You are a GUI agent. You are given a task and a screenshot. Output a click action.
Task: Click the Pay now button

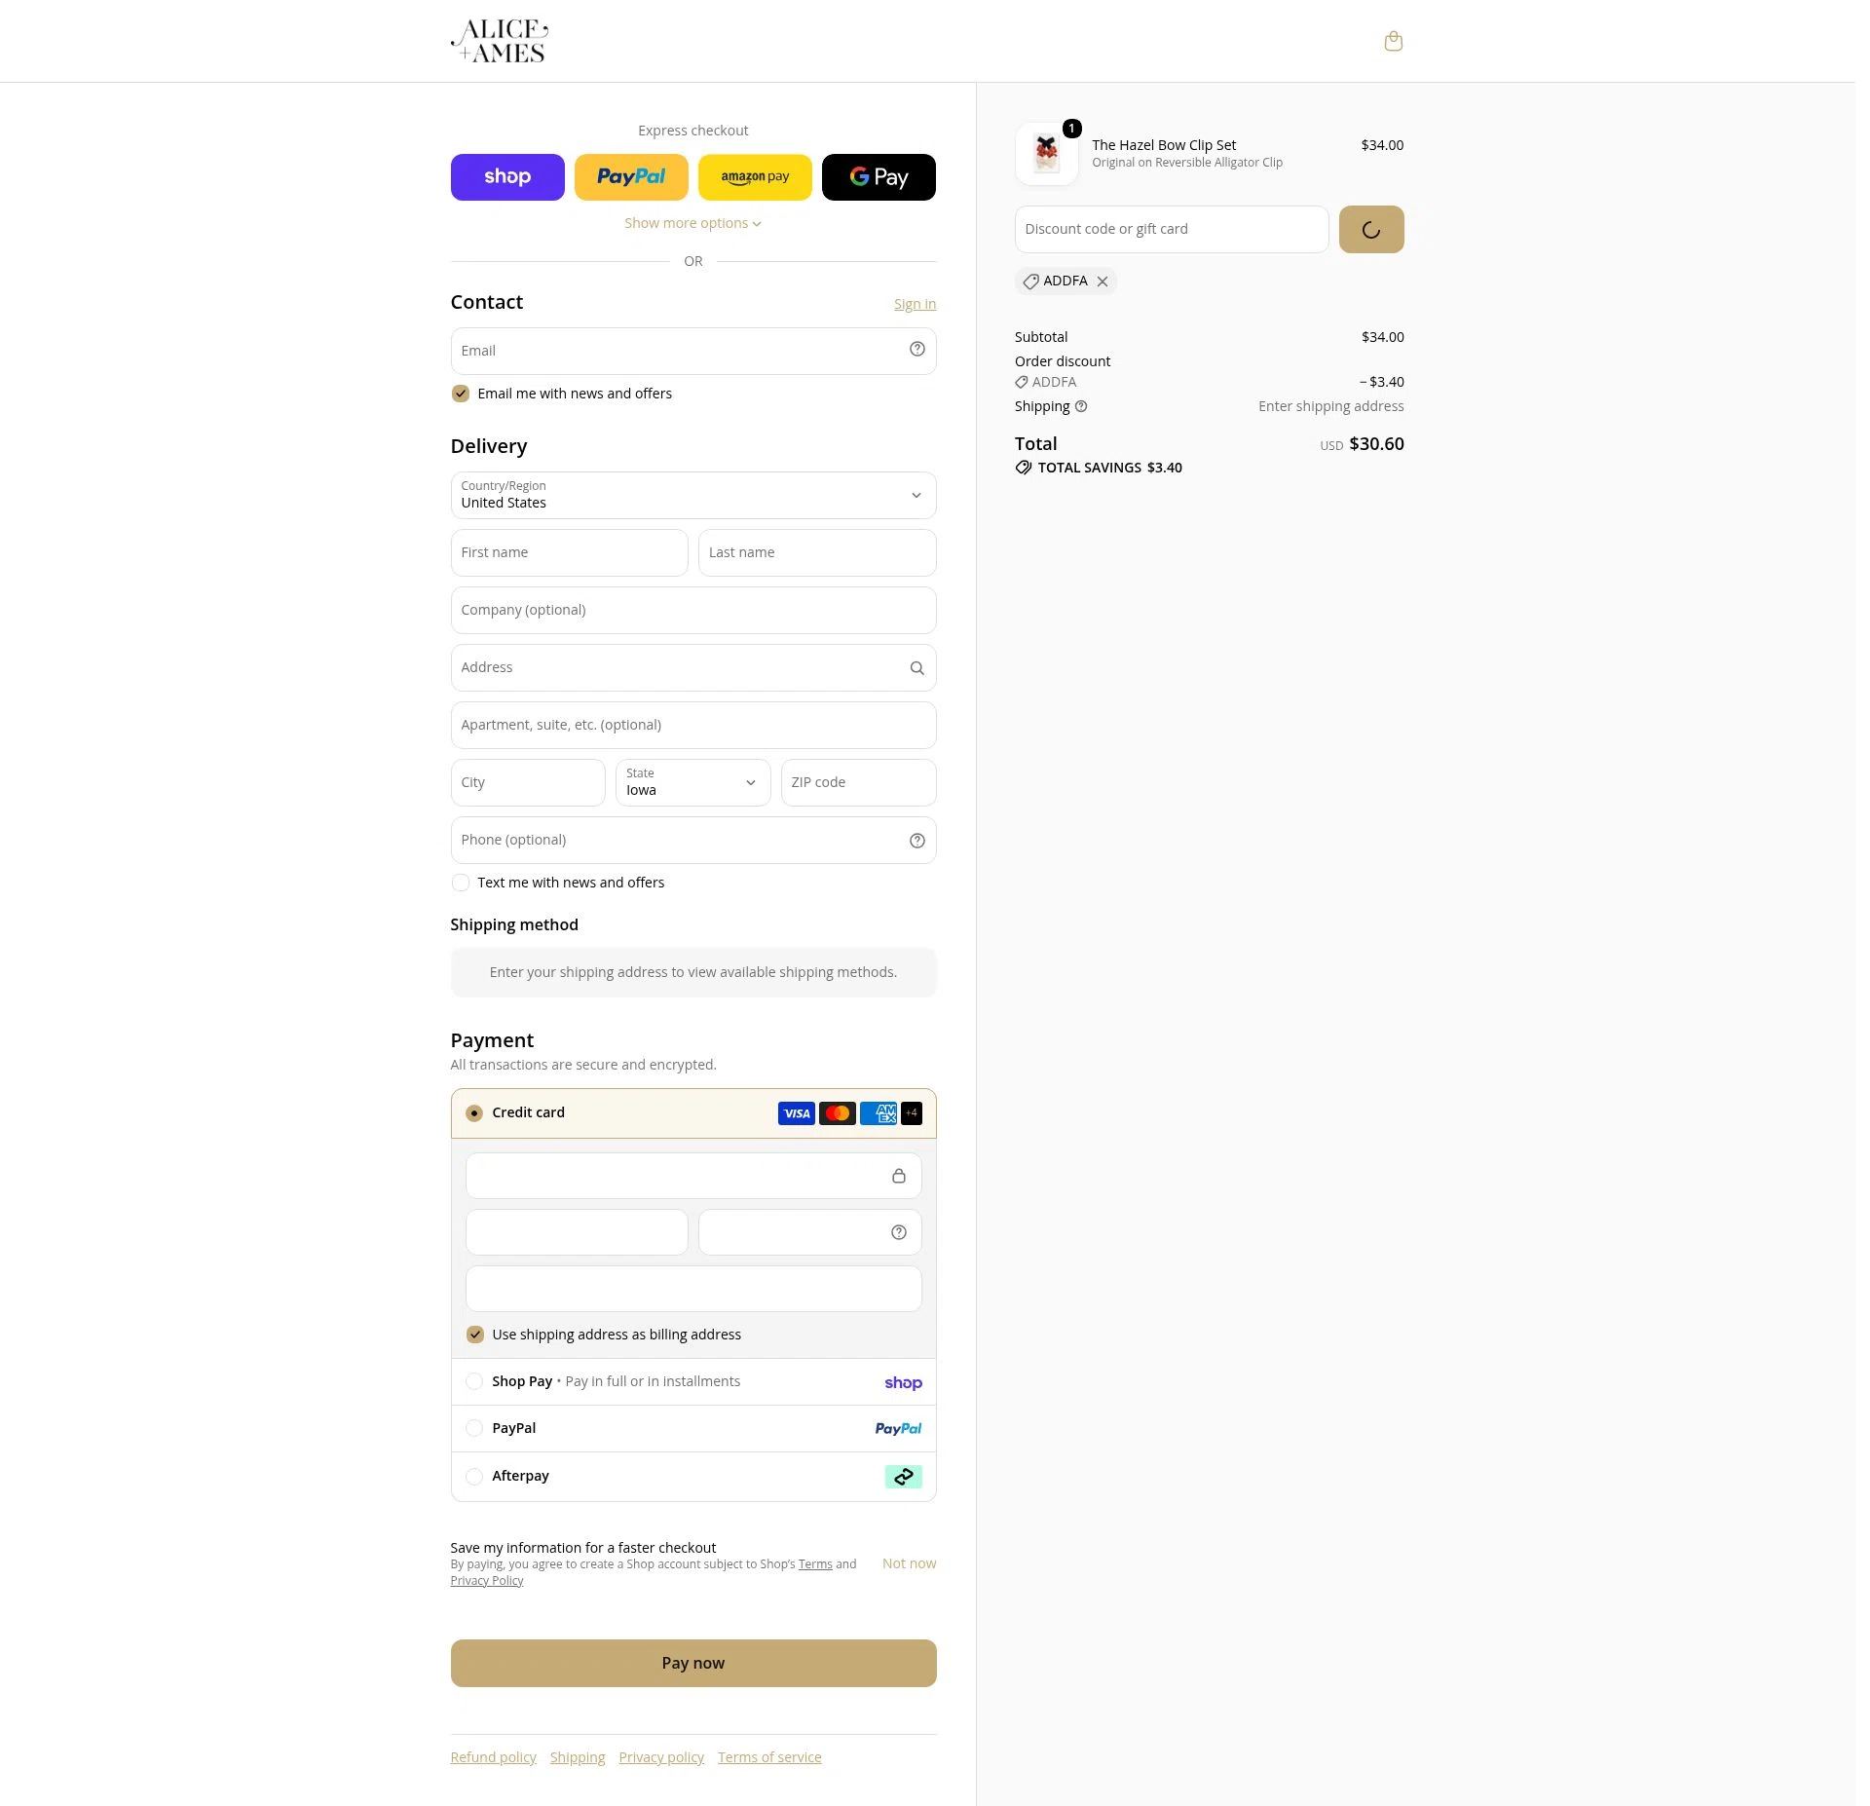693,1663
